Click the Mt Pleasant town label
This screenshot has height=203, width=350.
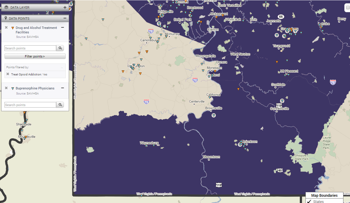(289, 71)
